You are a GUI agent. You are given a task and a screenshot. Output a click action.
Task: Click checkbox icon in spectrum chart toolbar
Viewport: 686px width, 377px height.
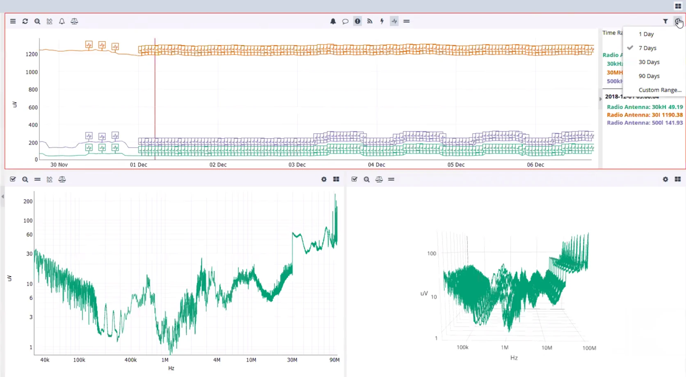(x=13, y=179)
